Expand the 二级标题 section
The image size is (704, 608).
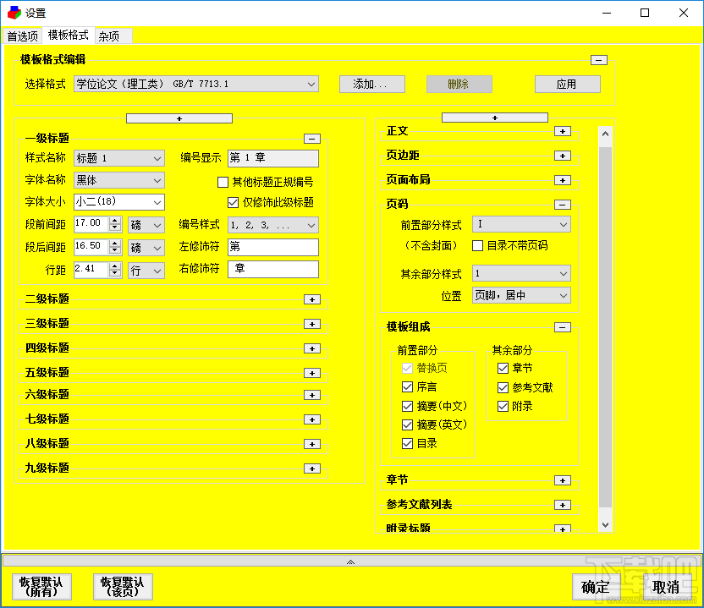click(x=312, y=299)
